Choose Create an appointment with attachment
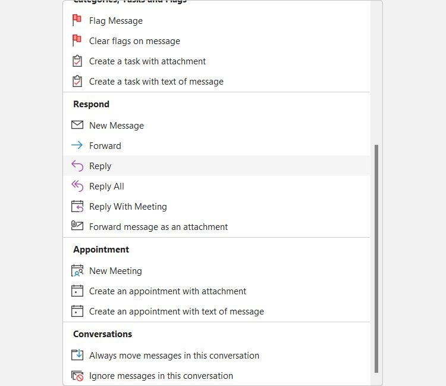The width and height of the screenshot is (446, 386). [x=167, y=291]
